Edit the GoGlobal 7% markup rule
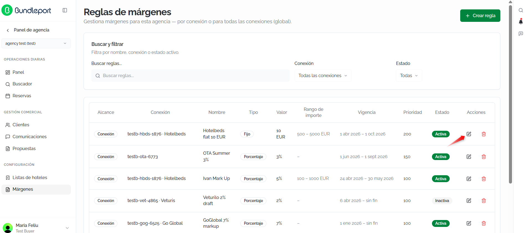525x233 pixels. coord(469,223)
